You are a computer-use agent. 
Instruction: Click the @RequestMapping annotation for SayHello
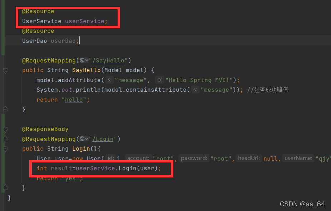49,61
